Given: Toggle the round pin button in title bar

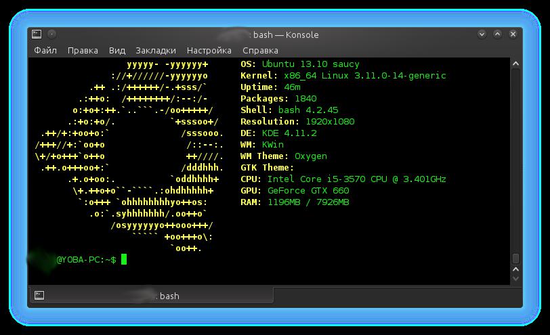Looking at the screenshot, I should click(52, 34).
